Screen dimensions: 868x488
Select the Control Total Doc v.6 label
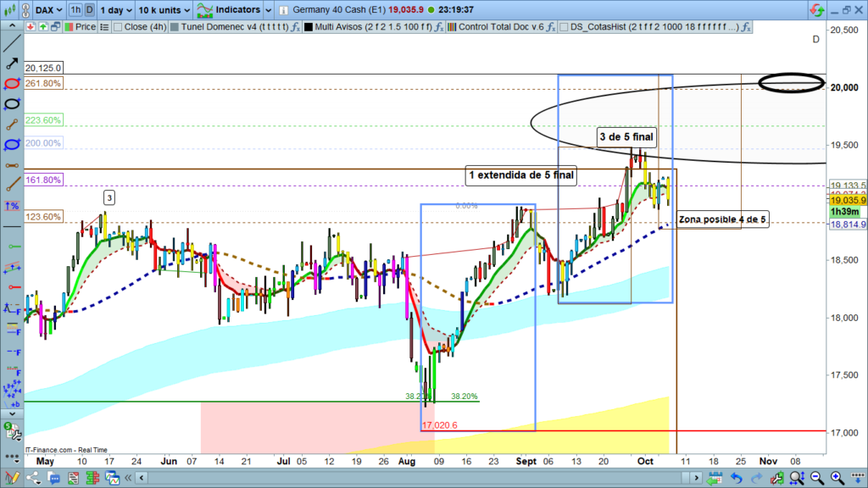[500, 27]
